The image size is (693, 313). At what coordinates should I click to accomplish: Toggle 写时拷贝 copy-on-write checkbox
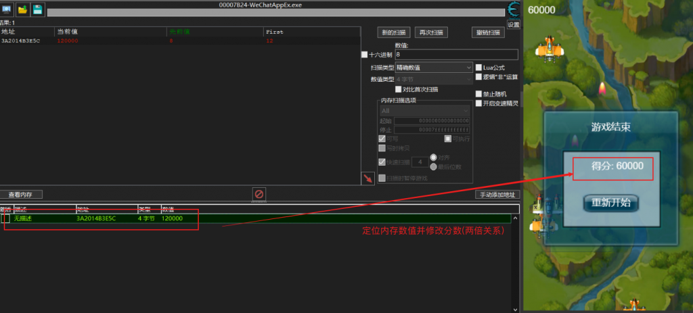click(382, 148)
